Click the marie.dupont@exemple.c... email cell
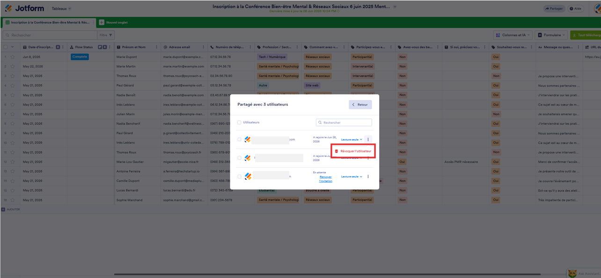Screen dimensions: 601x278 (184, 57)
